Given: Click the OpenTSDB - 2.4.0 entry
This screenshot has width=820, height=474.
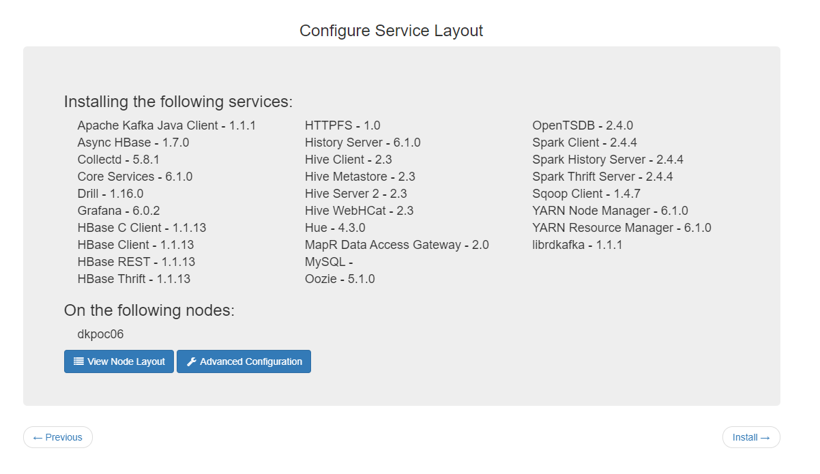Looking at the screenshot, I should pos(583,125).
